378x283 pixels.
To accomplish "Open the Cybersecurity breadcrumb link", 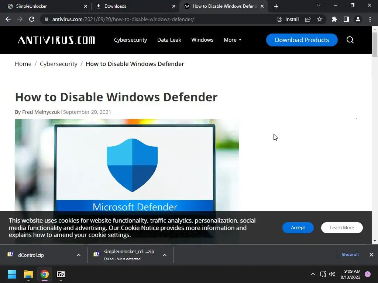I will (59, 64).
